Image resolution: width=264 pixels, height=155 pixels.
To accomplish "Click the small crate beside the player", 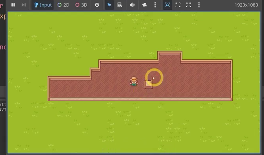I will coord(149,84).
